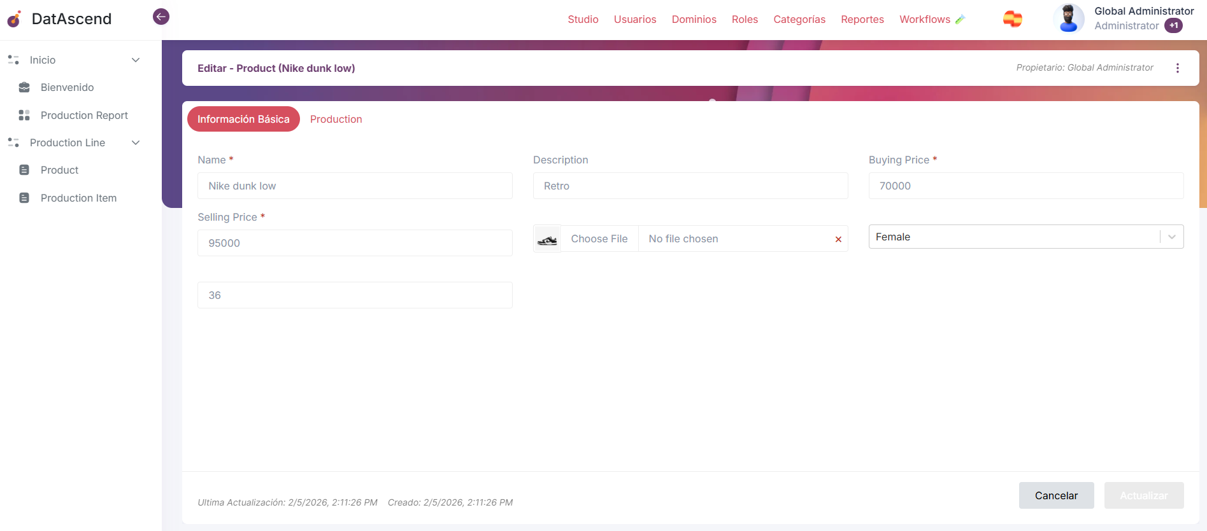Open the Female gender dropdown
This screenshot has height=531, width=1207.
click(1025, 237)
